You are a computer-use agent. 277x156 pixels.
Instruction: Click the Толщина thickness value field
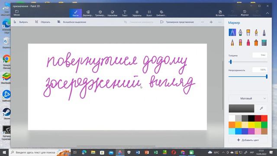(x=260, y=55)
